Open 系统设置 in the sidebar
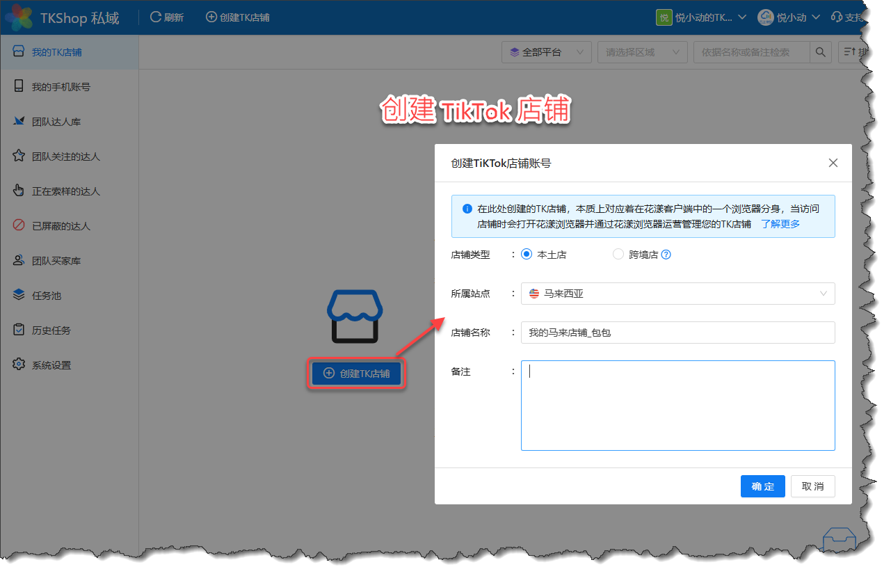Image resolution: width=891 pixels, height=576 pixels. (x=70, y=365)
